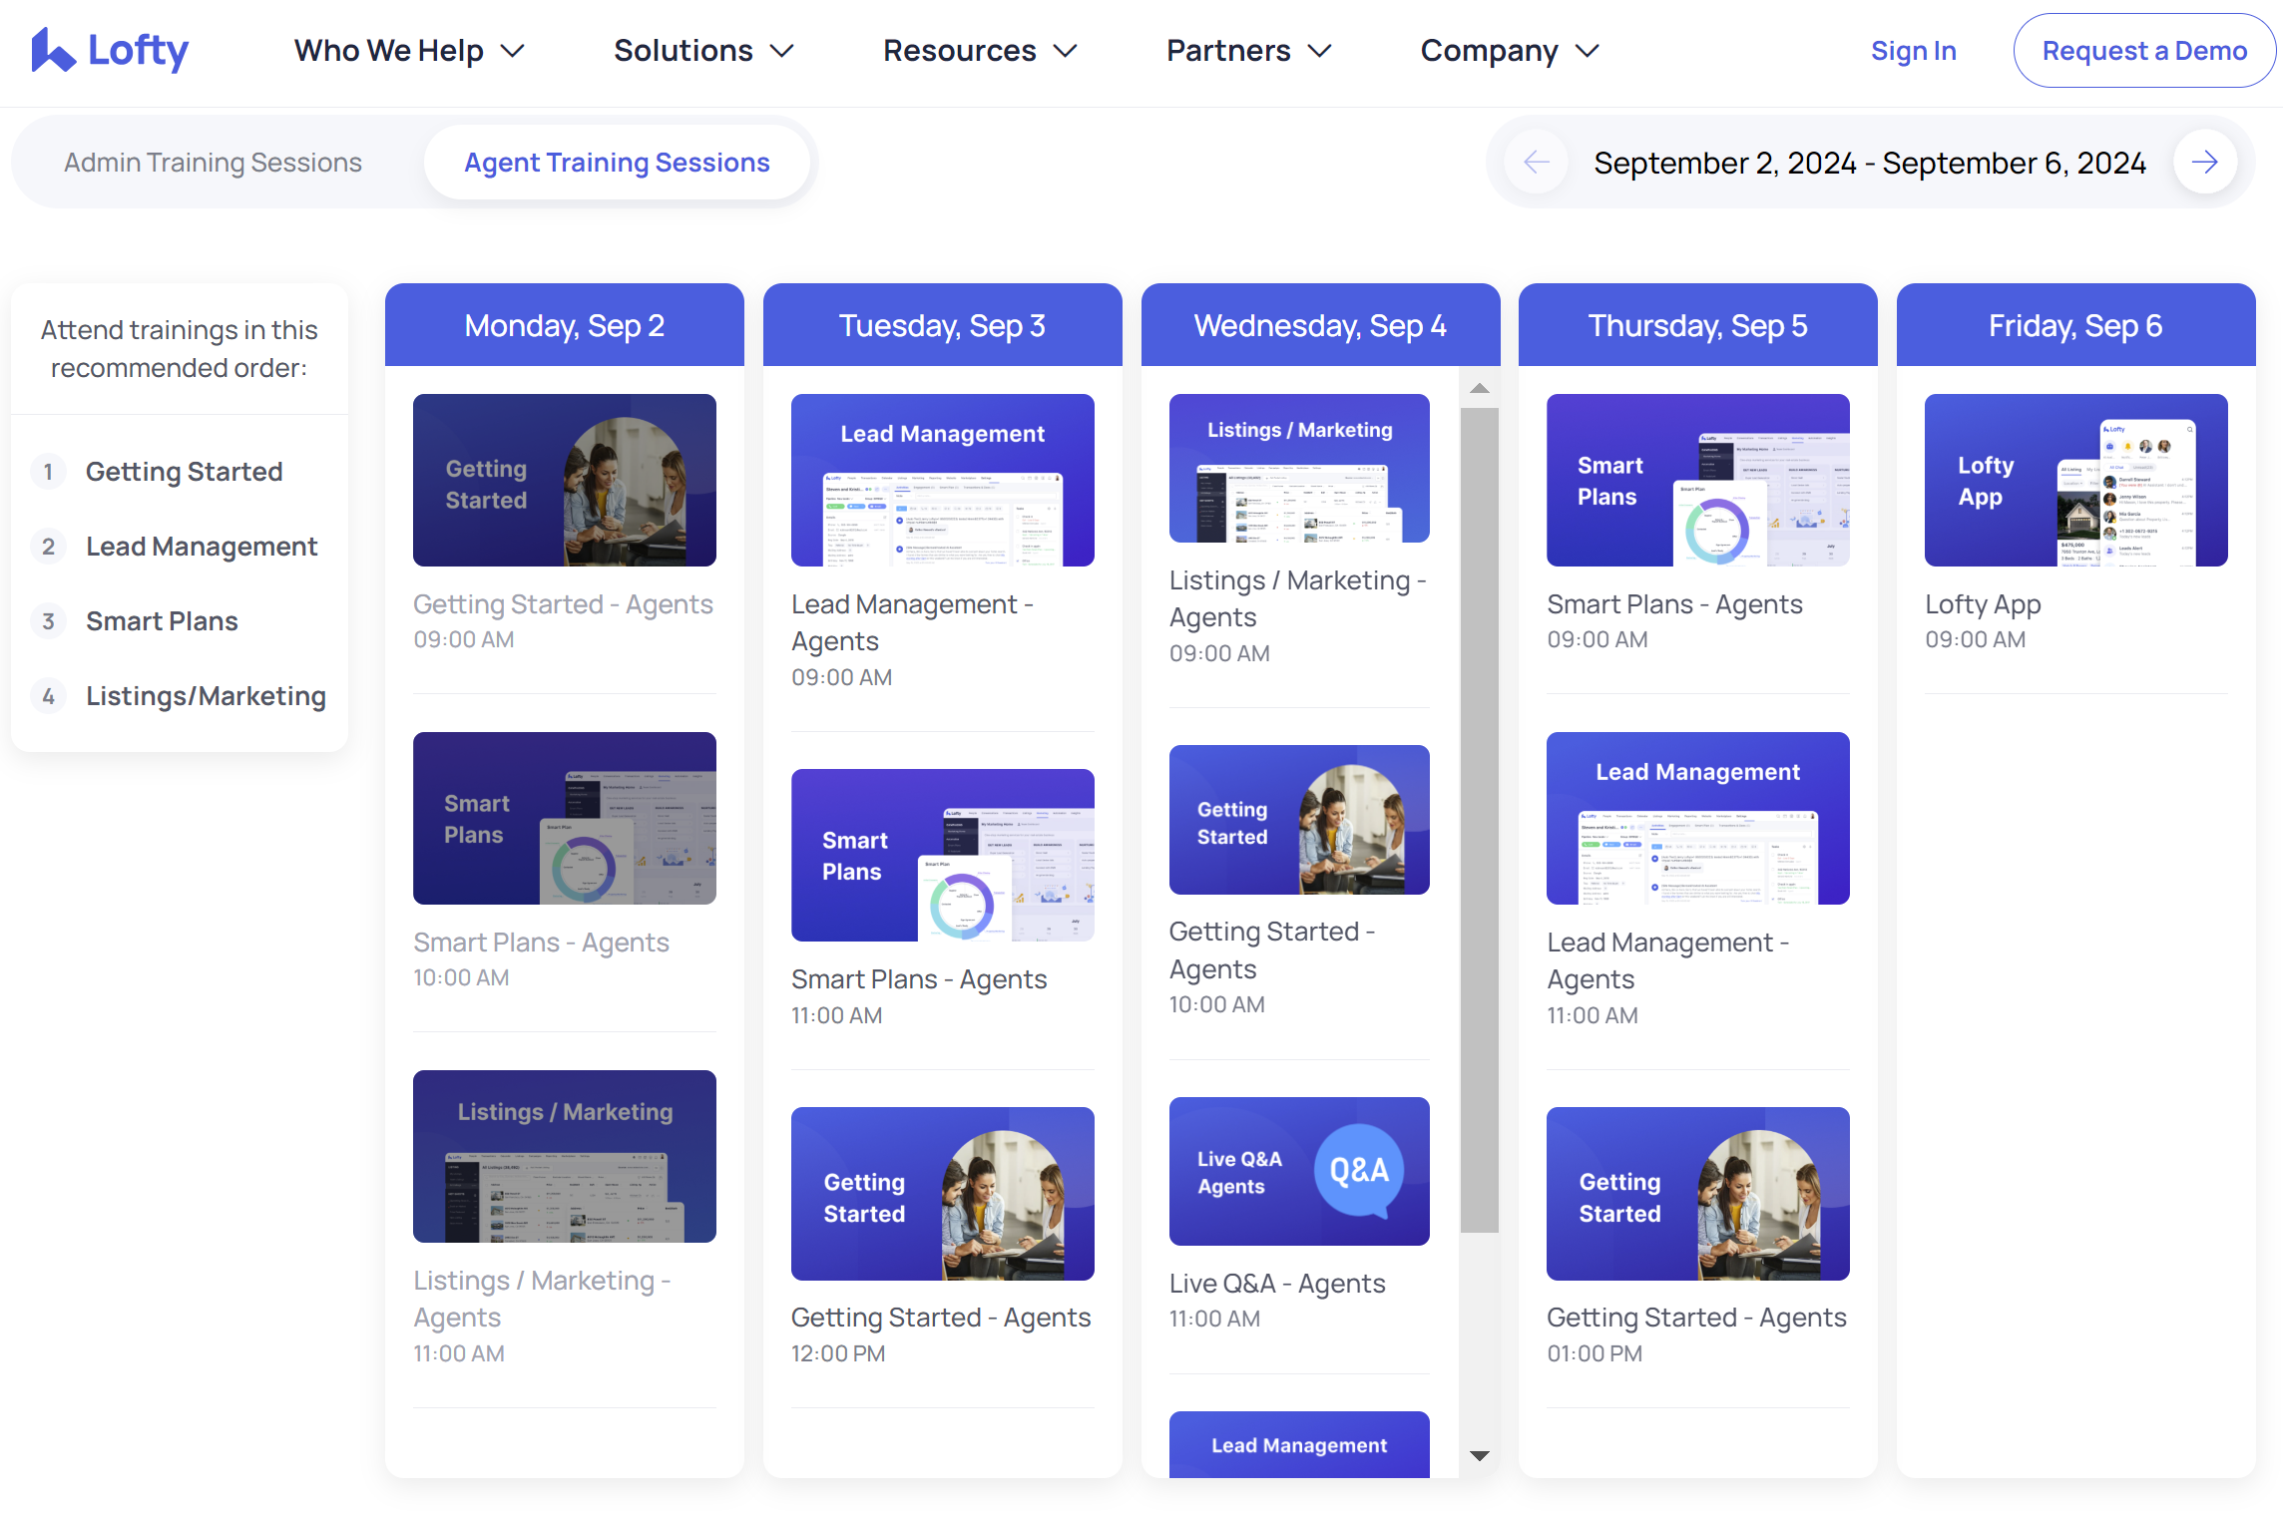
Task: Expand the Partners menu
Action: (1249, 50)
